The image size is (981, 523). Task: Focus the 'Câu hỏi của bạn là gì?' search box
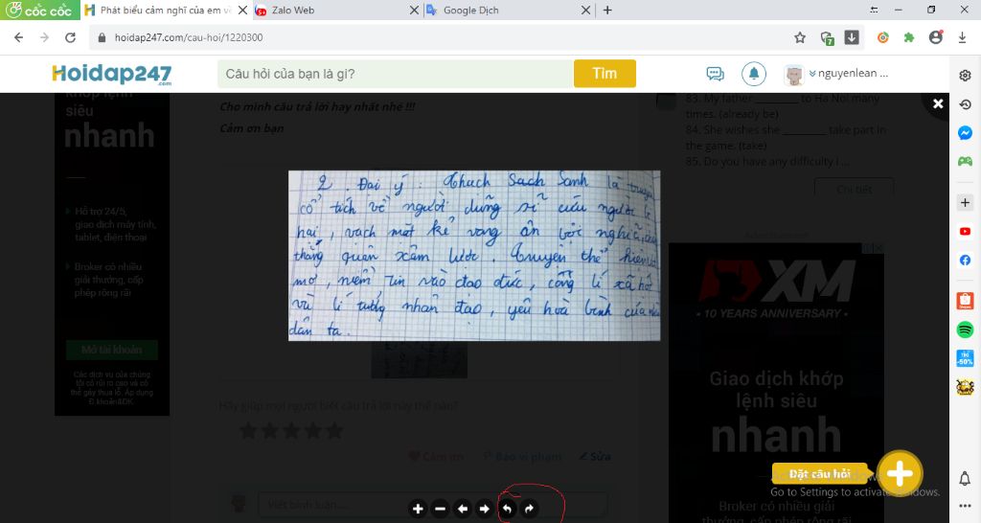pos(396,74)
